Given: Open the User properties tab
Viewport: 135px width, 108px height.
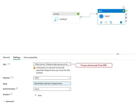Looking at the screenshot, I should pyautogui.click(x=30, y=57).
